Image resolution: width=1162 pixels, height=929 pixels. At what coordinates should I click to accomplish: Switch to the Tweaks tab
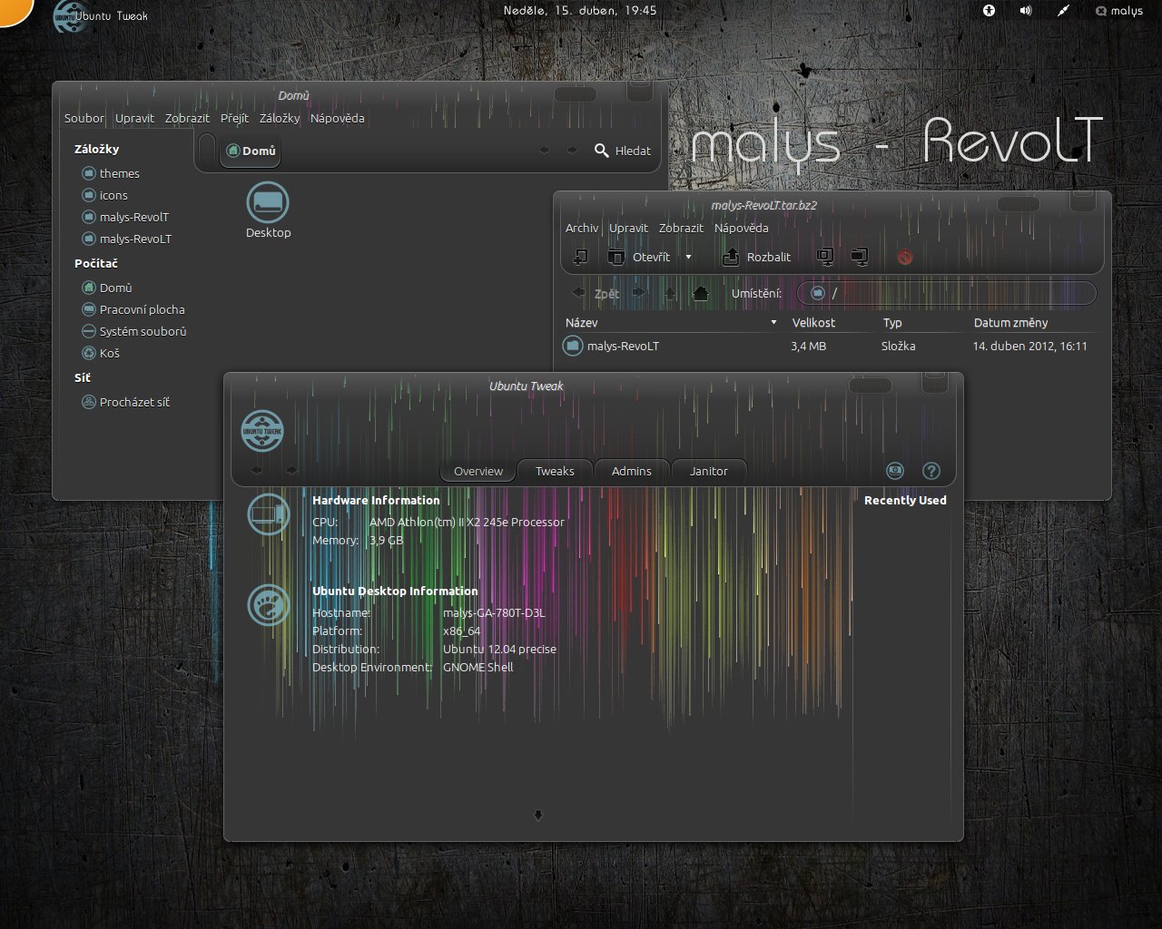[555, 471]
